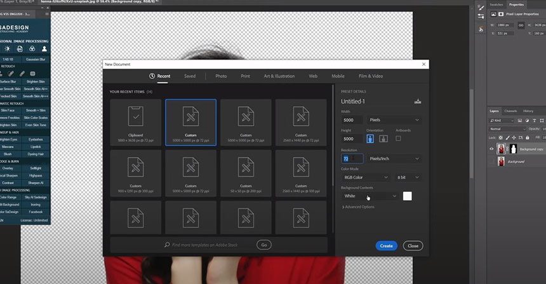
Task: Open the Color Mode RGB Color dropdown
Action: coord(364,177)
